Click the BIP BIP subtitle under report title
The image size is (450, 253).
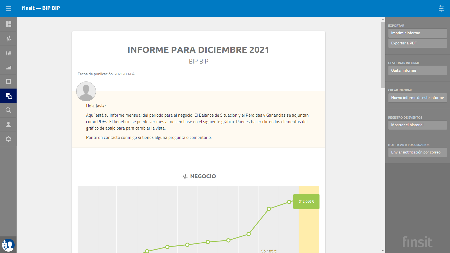(199, 61)
